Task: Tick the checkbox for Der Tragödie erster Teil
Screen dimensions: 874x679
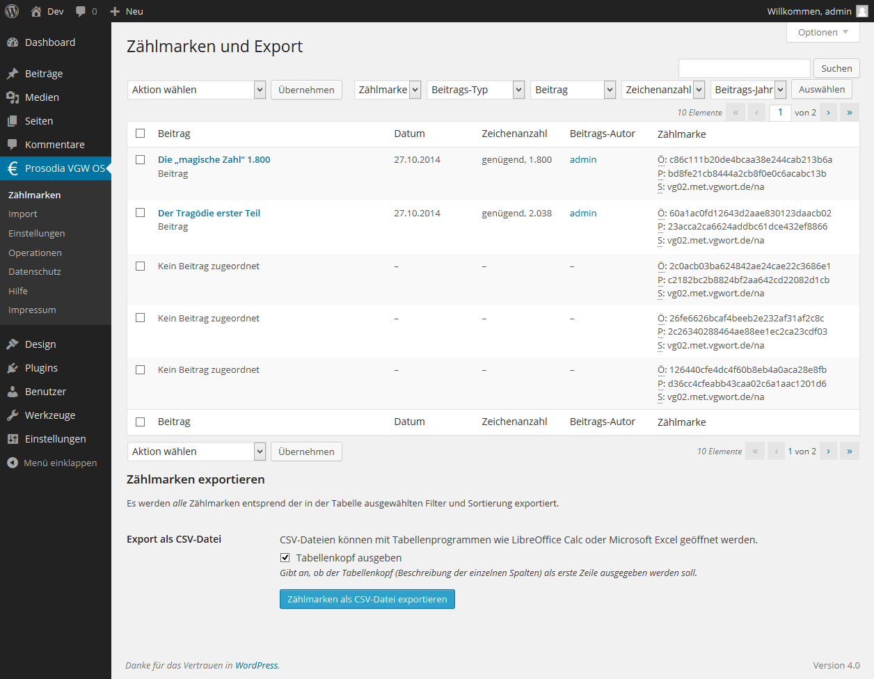Action: tap(141, 213)
